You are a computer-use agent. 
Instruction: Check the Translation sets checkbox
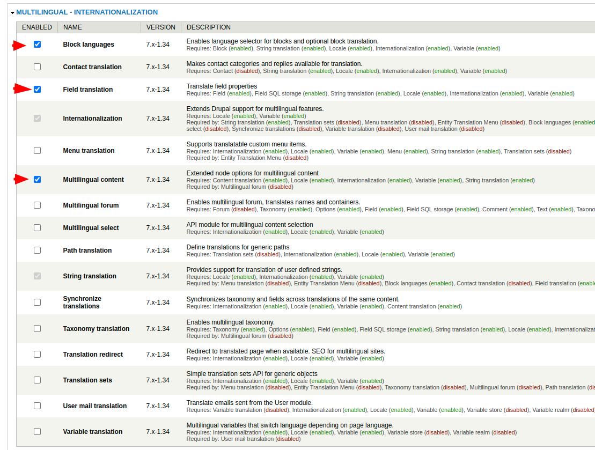(37, 380)
